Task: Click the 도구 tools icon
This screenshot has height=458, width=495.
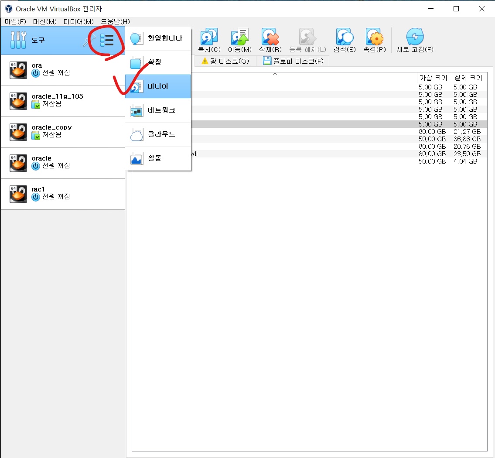Action: (18, 40)
